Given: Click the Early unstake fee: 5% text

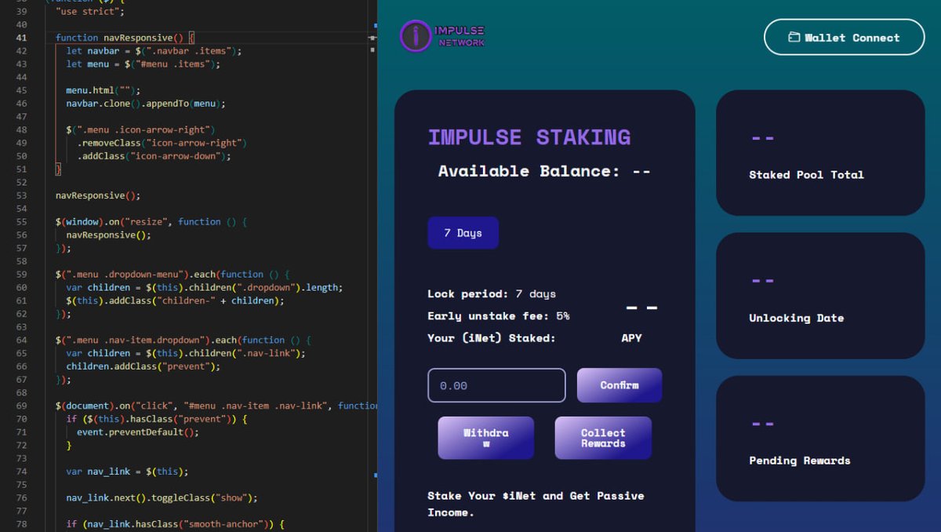Looking at the screenshot, I should point(499,316).
